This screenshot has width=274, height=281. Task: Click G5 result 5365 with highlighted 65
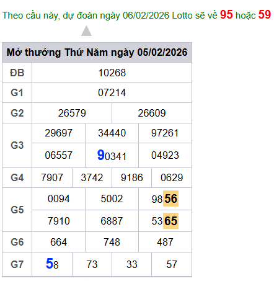[165, 221]
